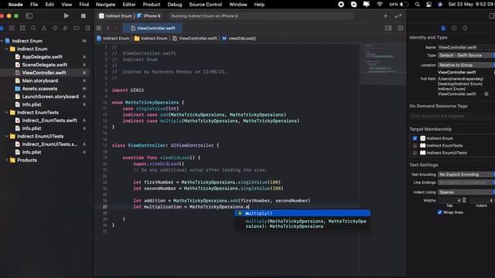This screenshot has height=278, width=495.
Task: Select Indirect_EnumTests.swift in the navigator
Action: [49, 120]
